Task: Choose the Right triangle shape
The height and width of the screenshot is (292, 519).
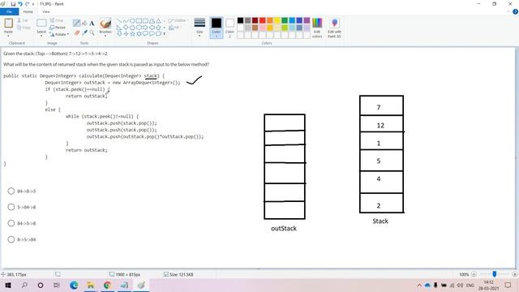Action: [119, 28]
